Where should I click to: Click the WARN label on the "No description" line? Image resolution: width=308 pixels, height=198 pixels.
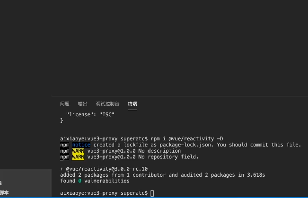pos(78,151)
